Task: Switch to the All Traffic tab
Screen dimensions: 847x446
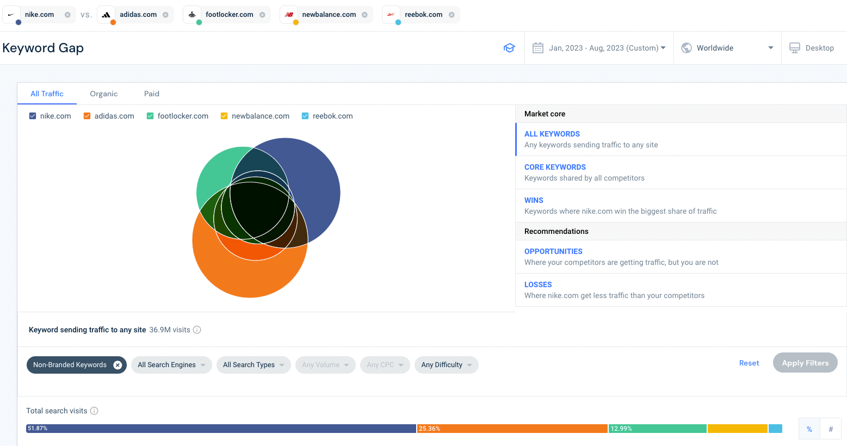Action: point(47,94)
